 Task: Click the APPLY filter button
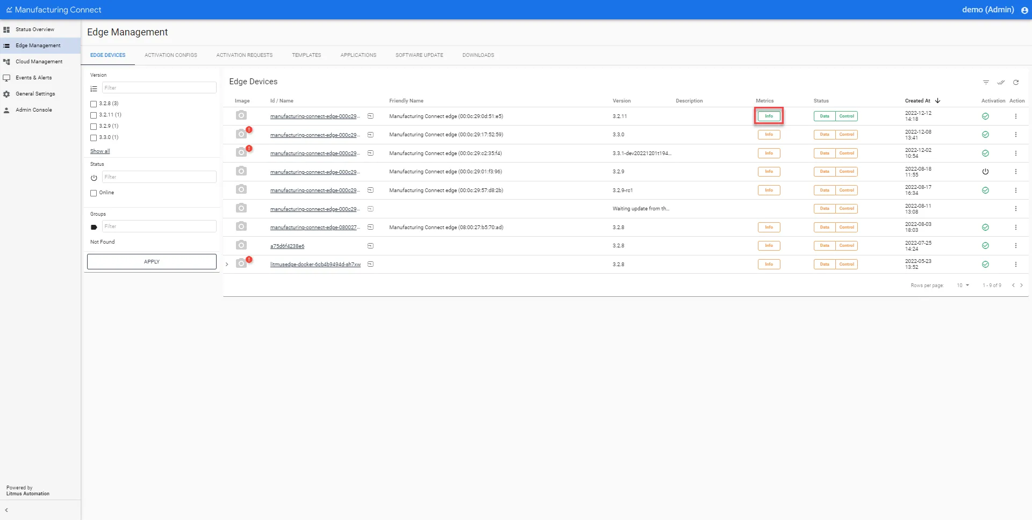pos(152,262)
